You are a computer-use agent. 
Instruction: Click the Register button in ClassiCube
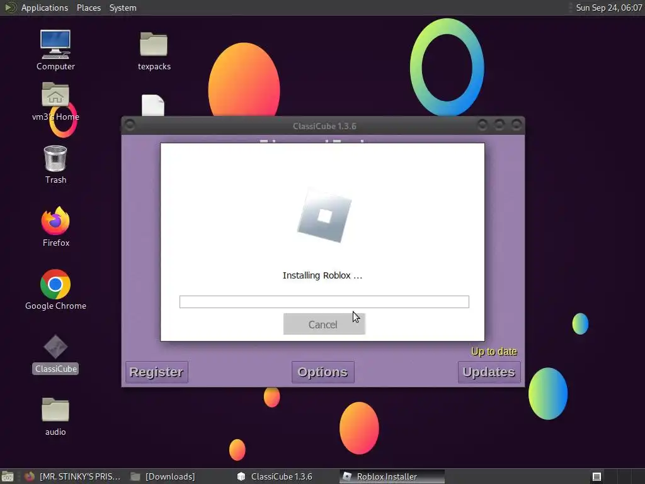[x=156, y=372]
